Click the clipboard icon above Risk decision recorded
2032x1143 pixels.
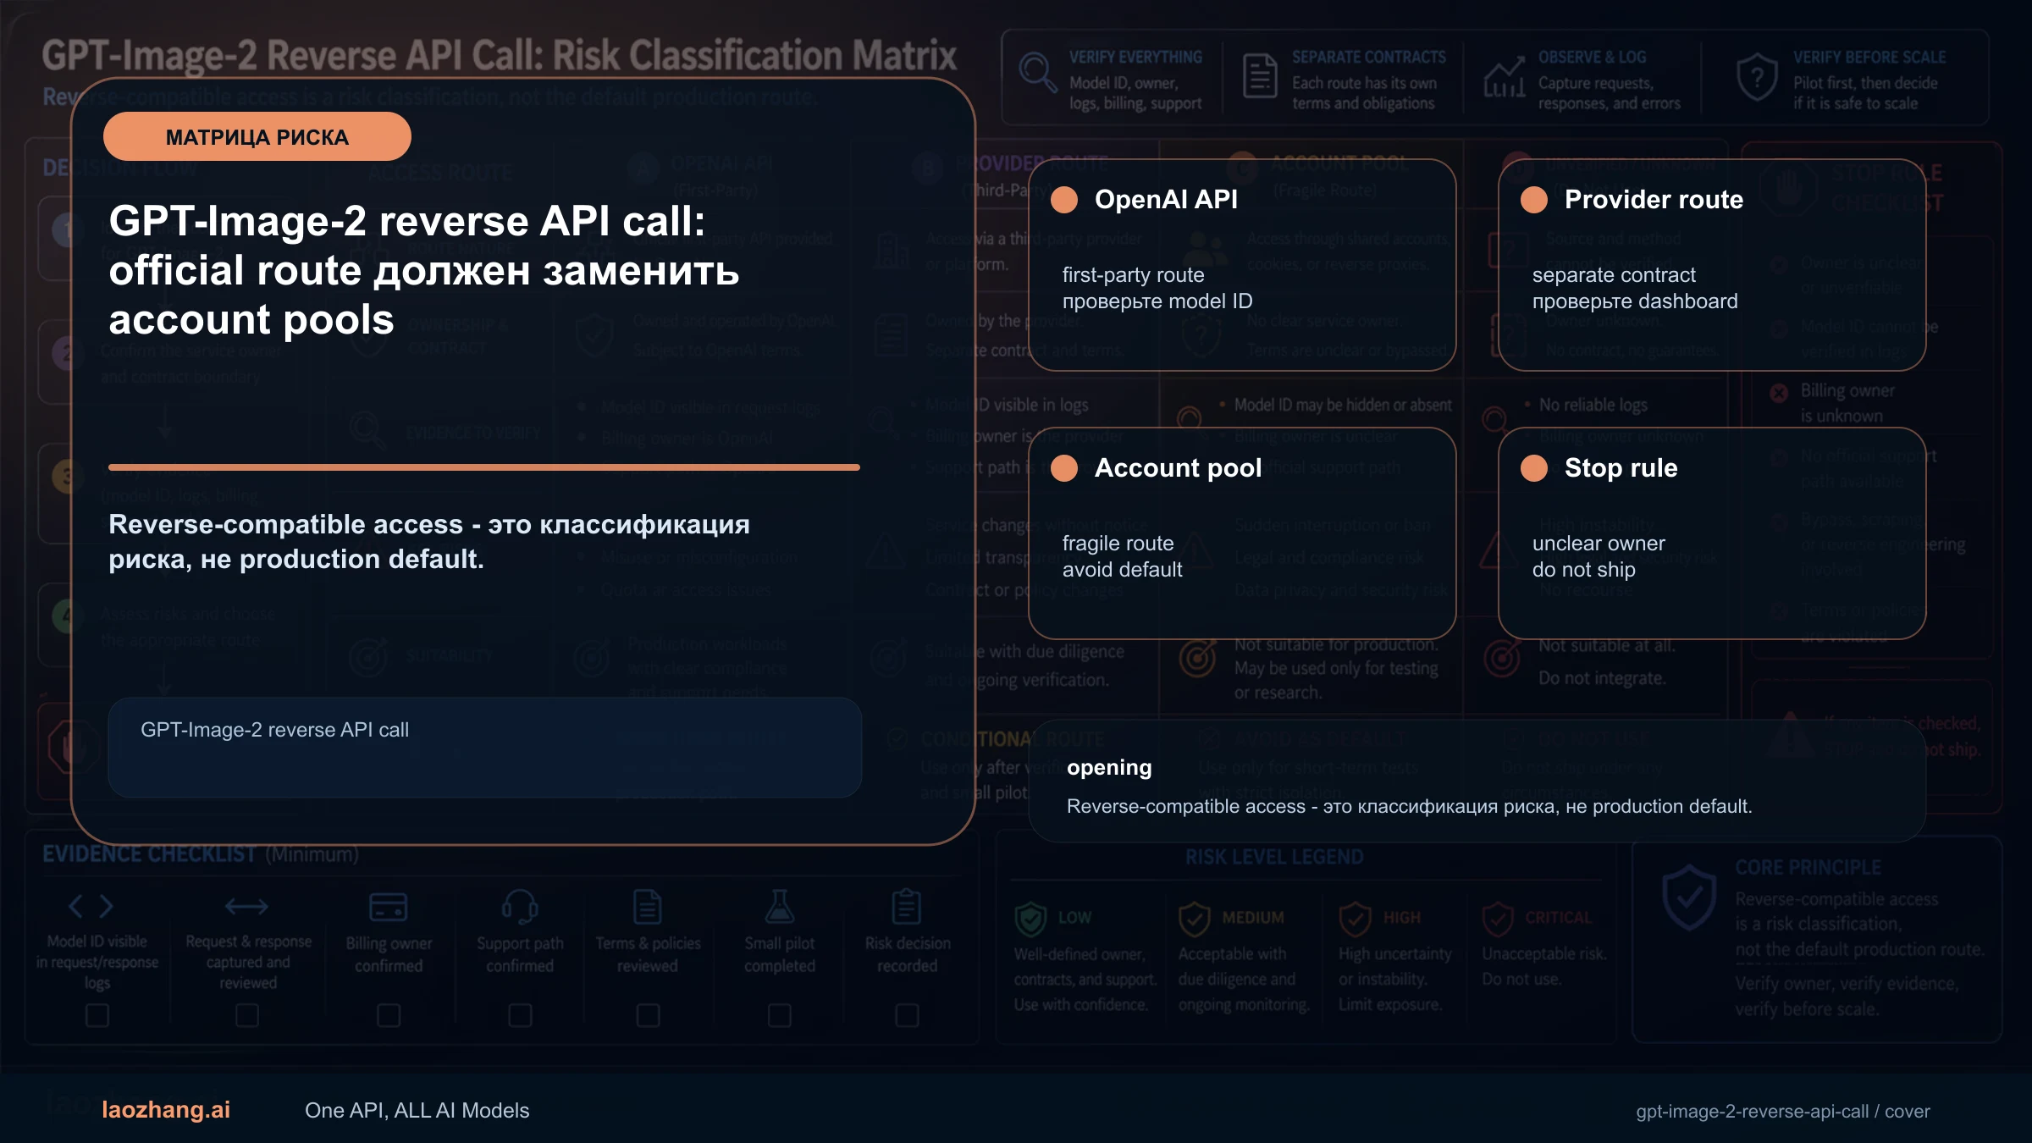click(x=907, y=907)
